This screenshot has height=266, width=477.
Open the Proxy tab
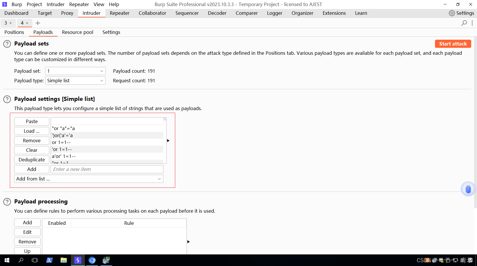tap(67, 13)
